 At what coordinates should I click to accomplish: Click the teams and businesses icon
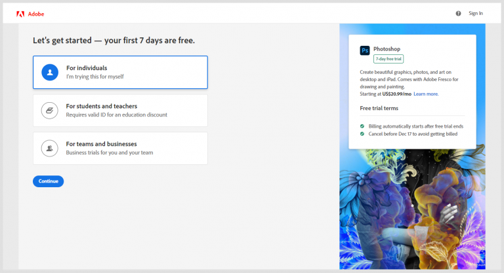50,148
